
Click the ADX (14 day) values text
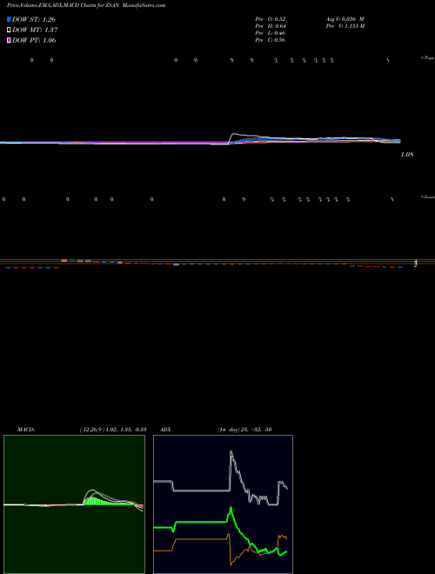244,430
